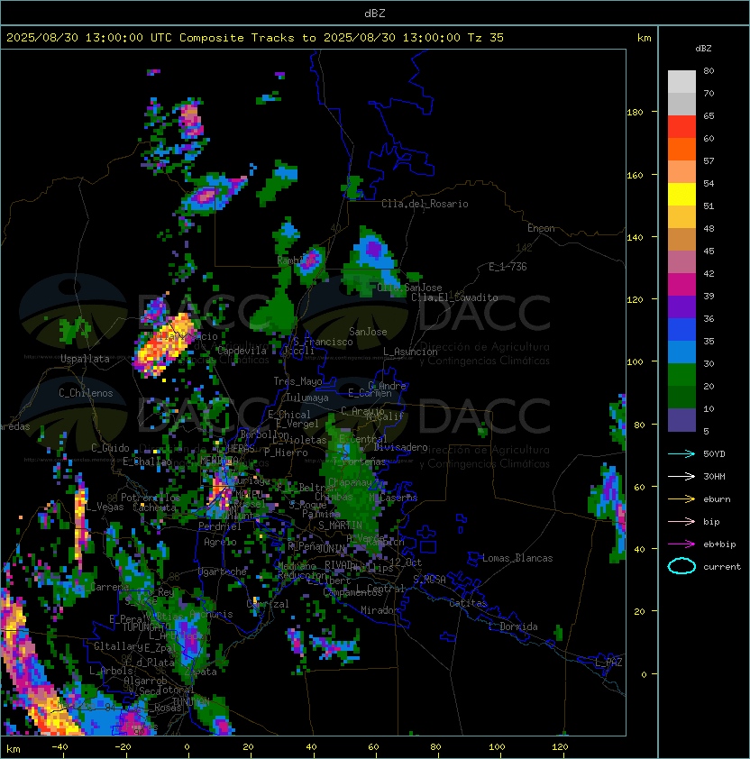Click the 'E_Carmen' map label

[x=370, y=393]
